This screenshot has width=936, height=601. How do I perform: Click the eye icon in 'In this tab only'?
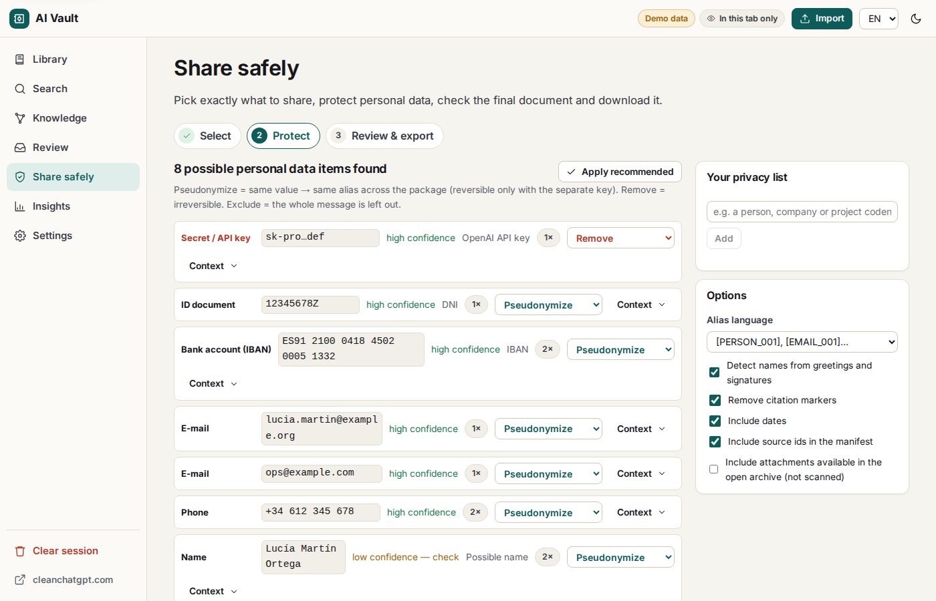pos(711,19)
